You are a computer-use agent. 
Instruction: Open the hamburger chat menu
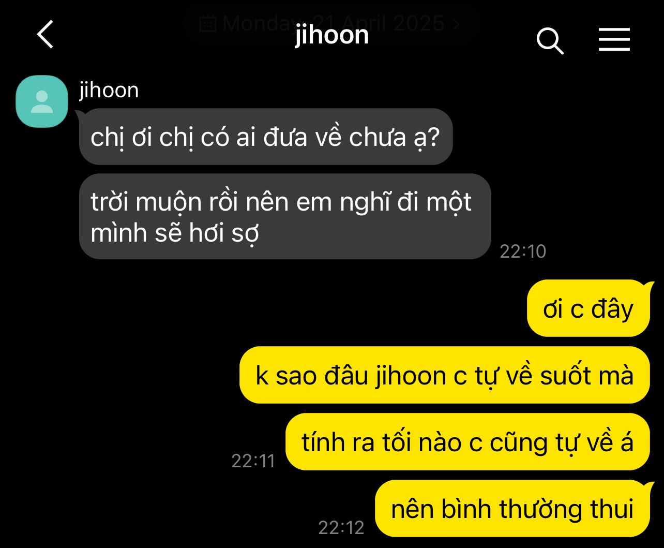(x=614, y=40)
